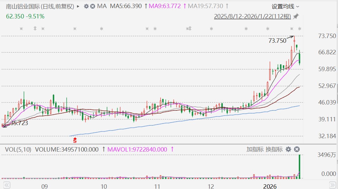The image size is (338, 189).
Task: Click the 10 month label on time axis
Action: [x=104, y=186]
